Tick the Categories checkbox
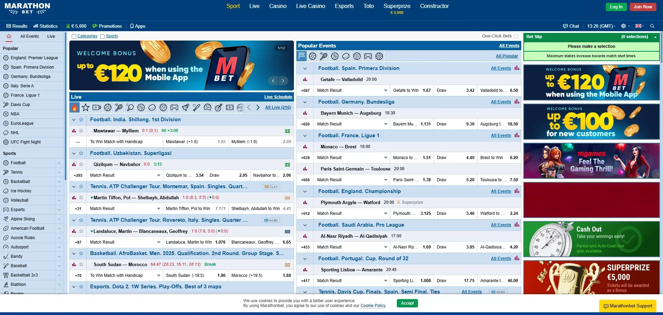The height and width of the screenshot is (315, 663). click(74, 36)
